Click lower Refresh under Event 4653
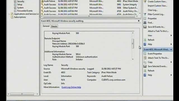179x101 pixels. (151, 71)
